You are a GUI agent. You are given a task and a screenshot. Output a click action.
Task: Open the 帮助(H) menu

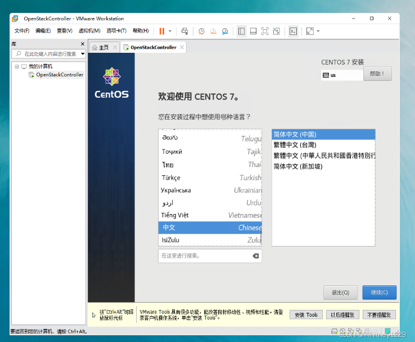[x=141, y=31]
